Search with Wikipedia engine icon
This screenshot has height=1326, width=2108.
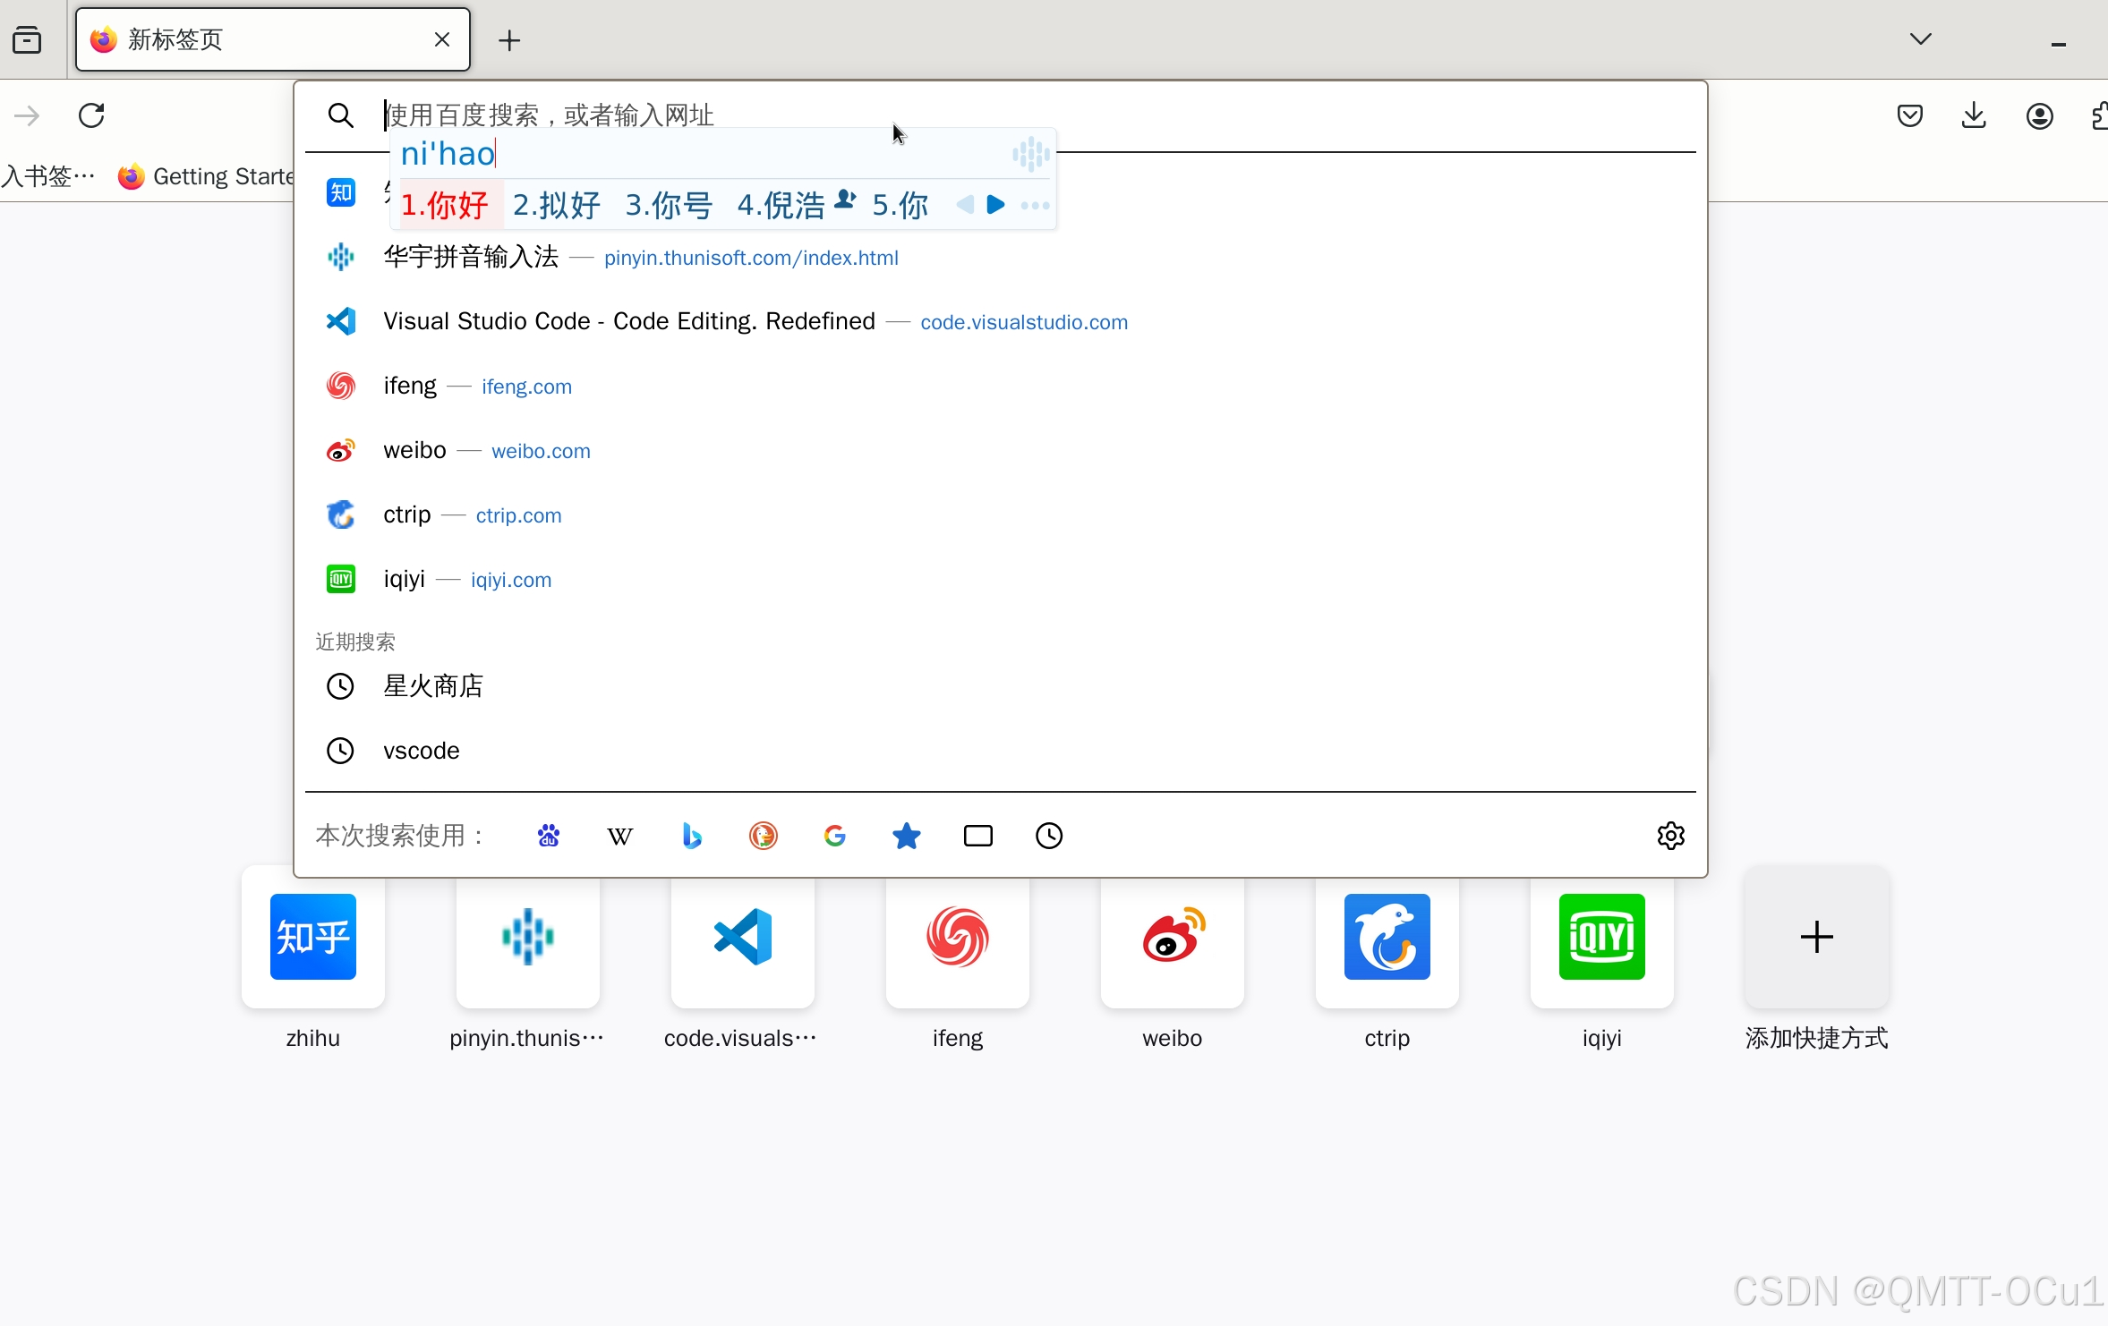(619, 836)
